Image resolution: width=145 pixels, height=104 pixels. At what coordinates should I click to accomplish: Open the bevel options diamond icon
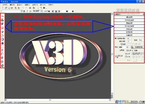pyautogui.click(x=2, y=31)
